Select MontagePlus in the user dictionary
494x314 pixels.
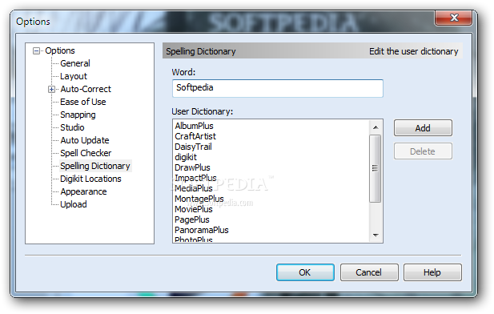199,199
